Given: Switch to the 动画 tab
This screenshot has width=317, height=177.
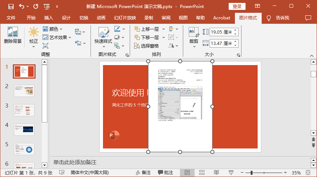Looking at the screenshot, I should [101, 18].
